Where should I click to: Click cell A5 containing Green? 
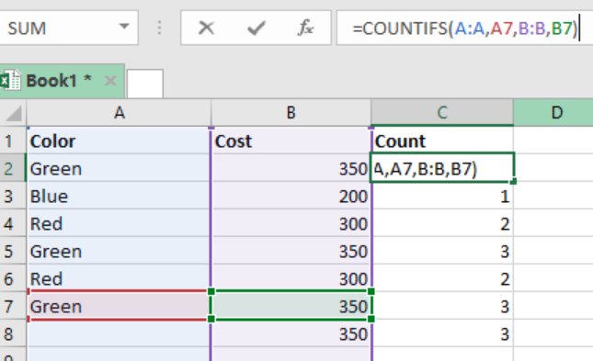click(x=119, y=252)
